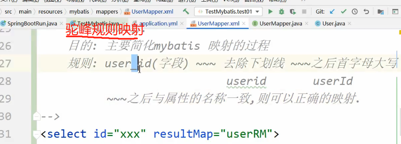This screenshot has height=144, width=401.
Task: Click the id="xxx" attribute on line 31
Action: 120,134
